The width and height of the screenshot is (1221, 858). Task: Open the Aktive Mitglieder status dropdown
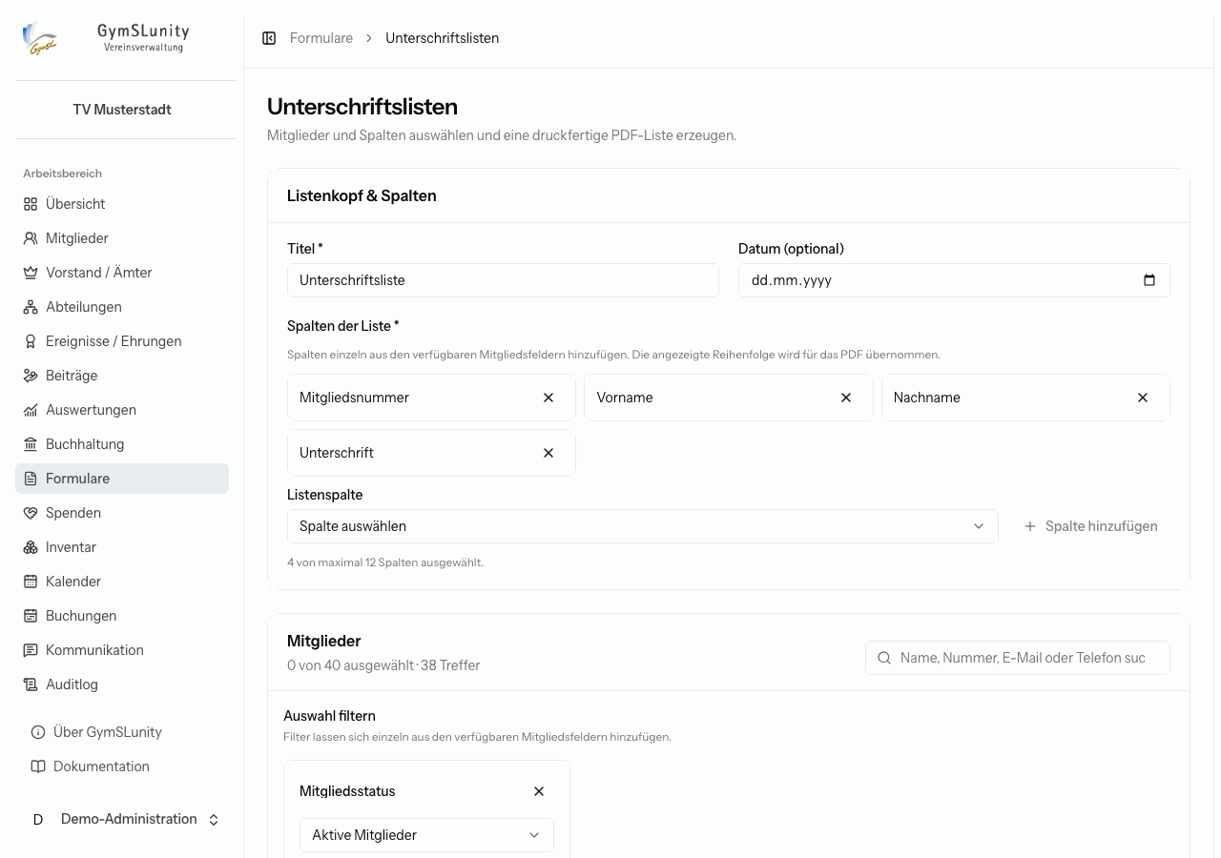426,835
